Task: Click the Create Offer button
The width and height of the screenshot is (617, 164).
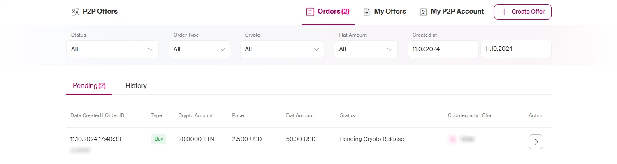Action: 523,12
